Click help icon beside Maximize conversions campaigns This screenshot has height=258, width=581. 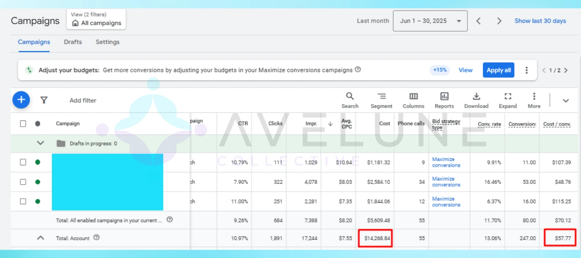(x=358, y=69)
